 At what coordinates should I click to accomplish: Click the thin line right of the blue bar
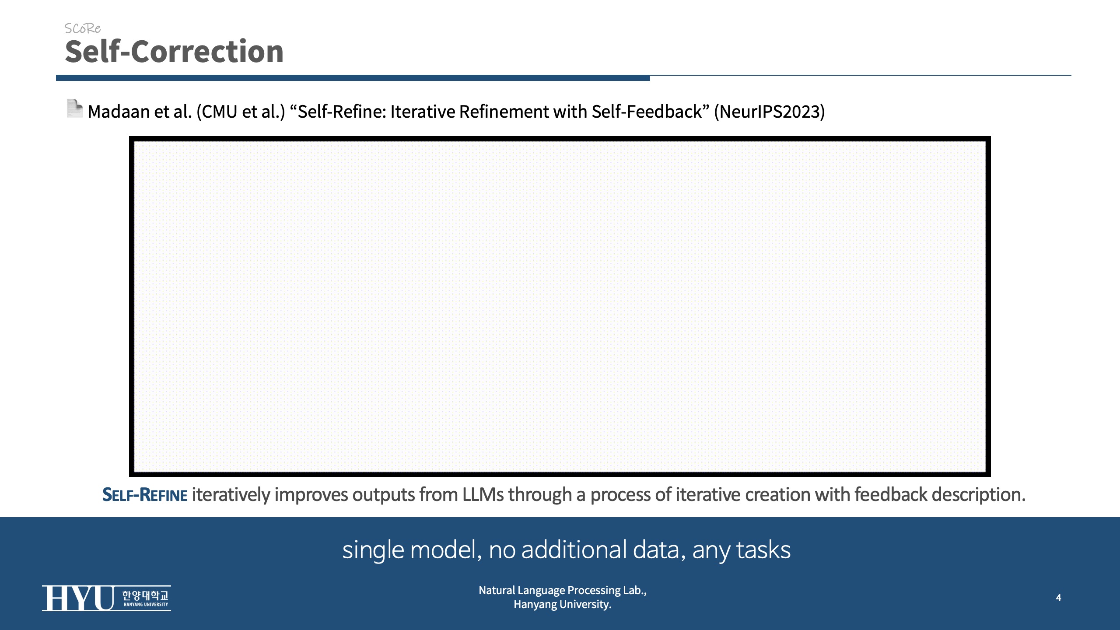pos(860,75)
